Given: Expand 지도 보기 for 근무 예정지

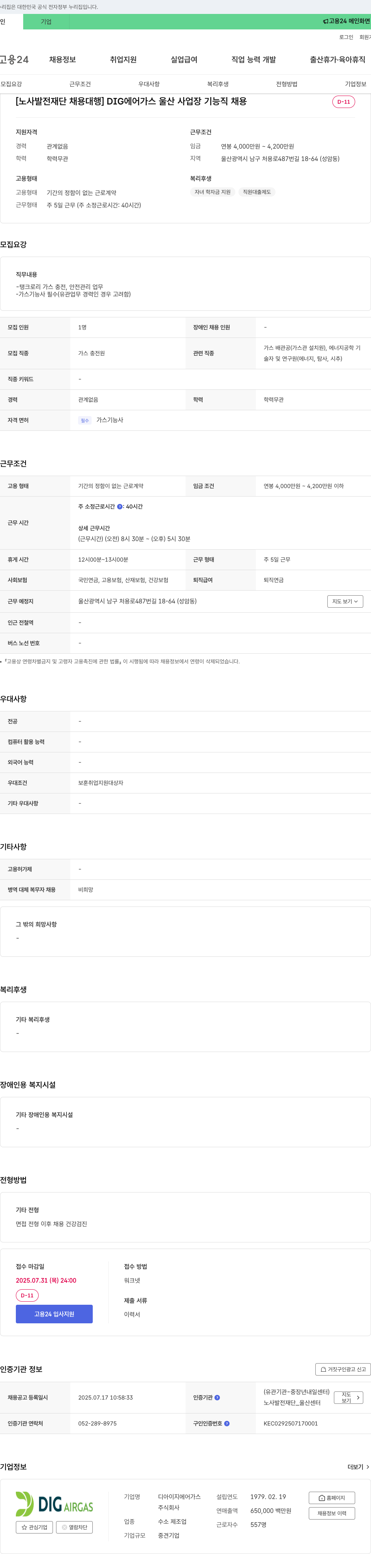Looking at the screenshot, I should pos(345,601).
